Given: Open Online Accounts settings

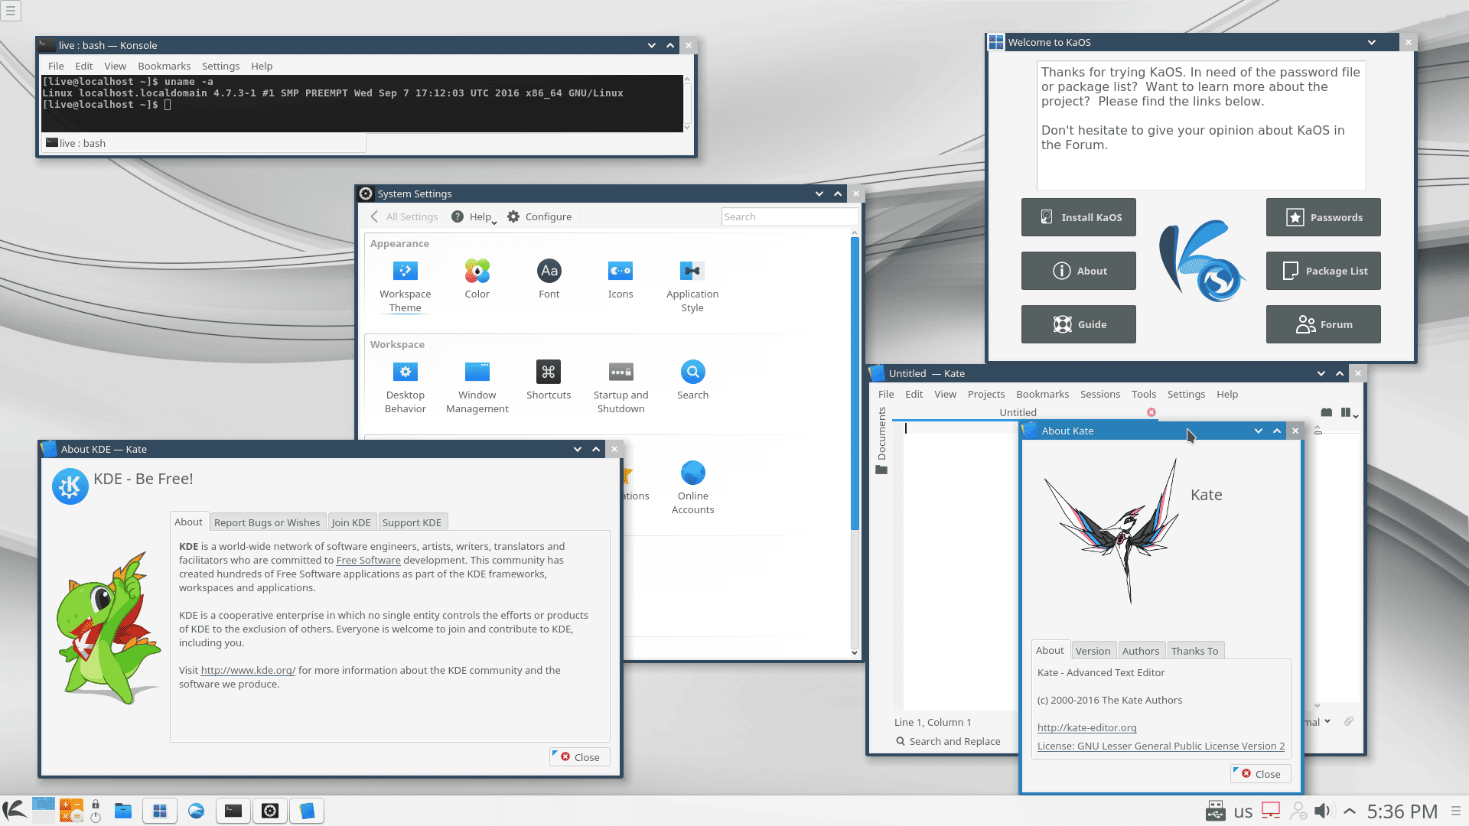Looking at the screenshot, I should click(x=692, y=489).
